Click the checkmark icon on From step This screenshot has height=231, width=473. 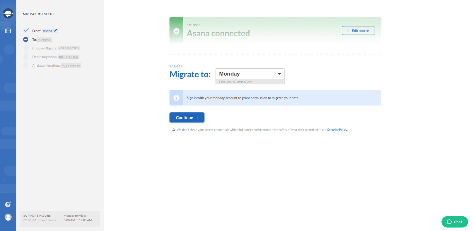[x=26, y=30]
